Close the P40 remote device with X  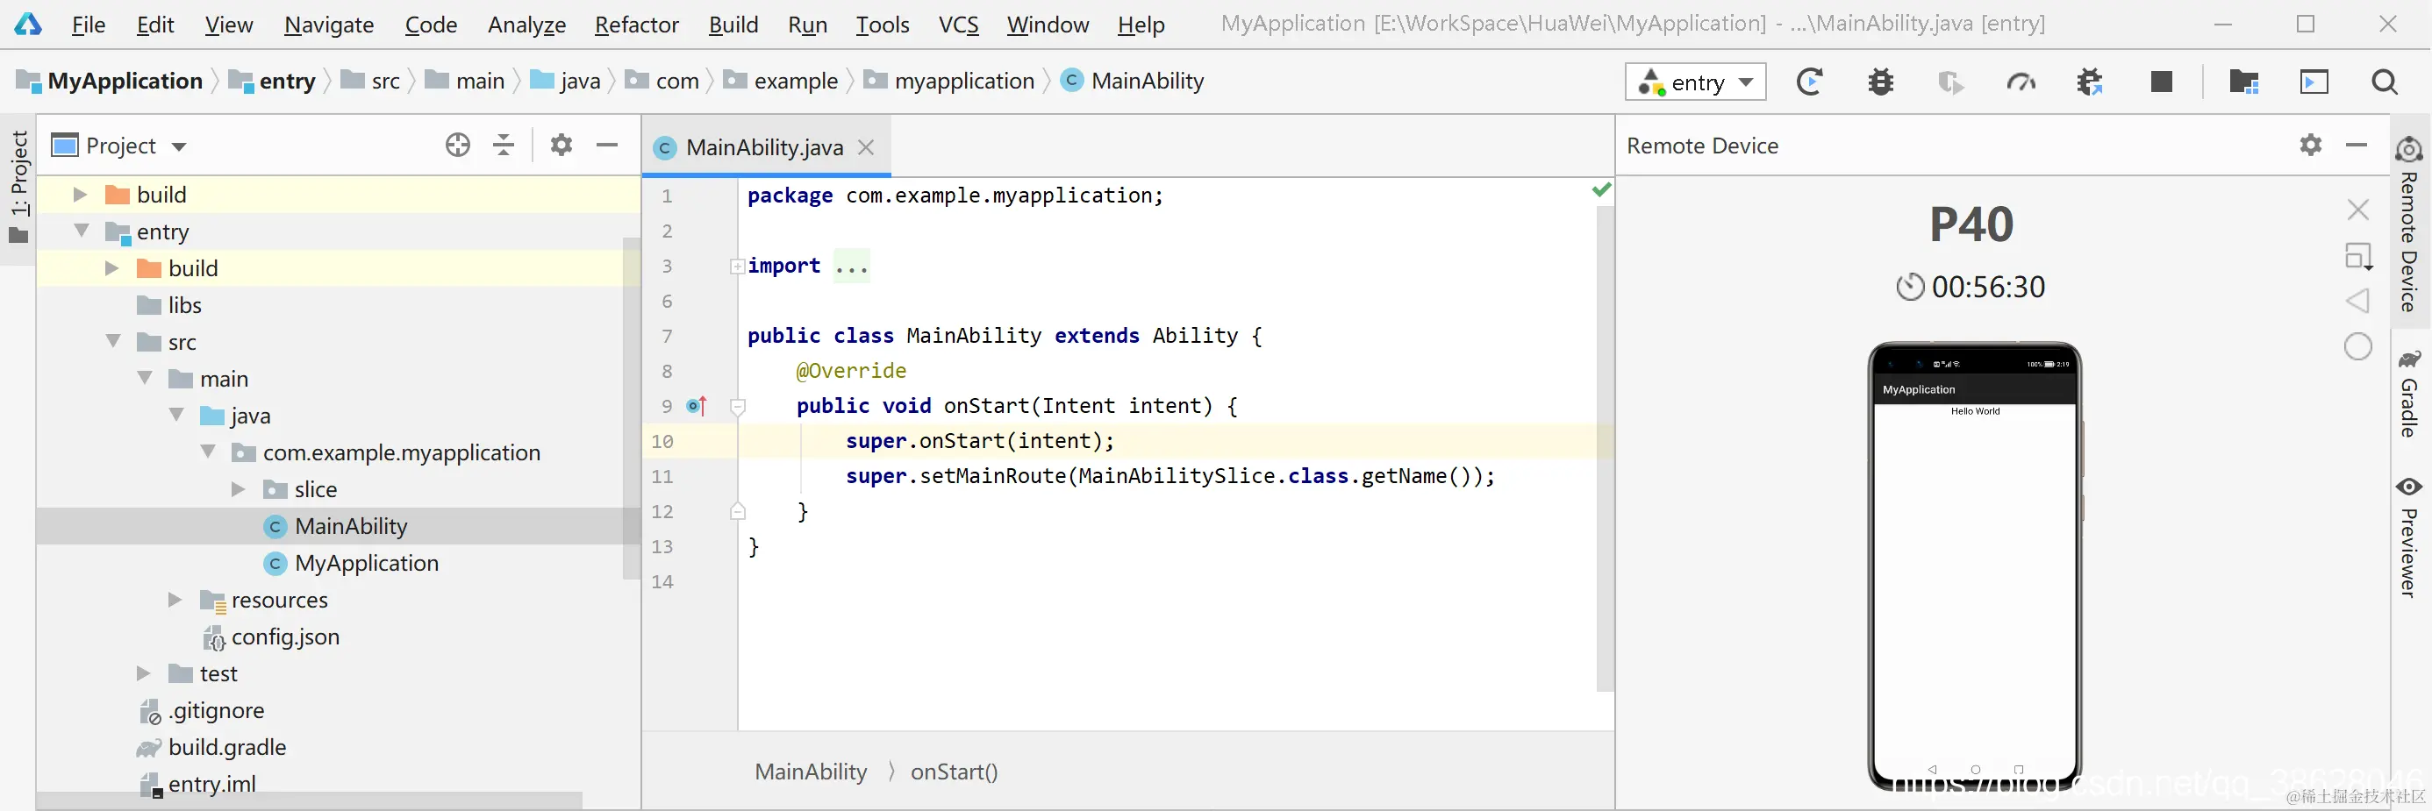point(2357,210)
